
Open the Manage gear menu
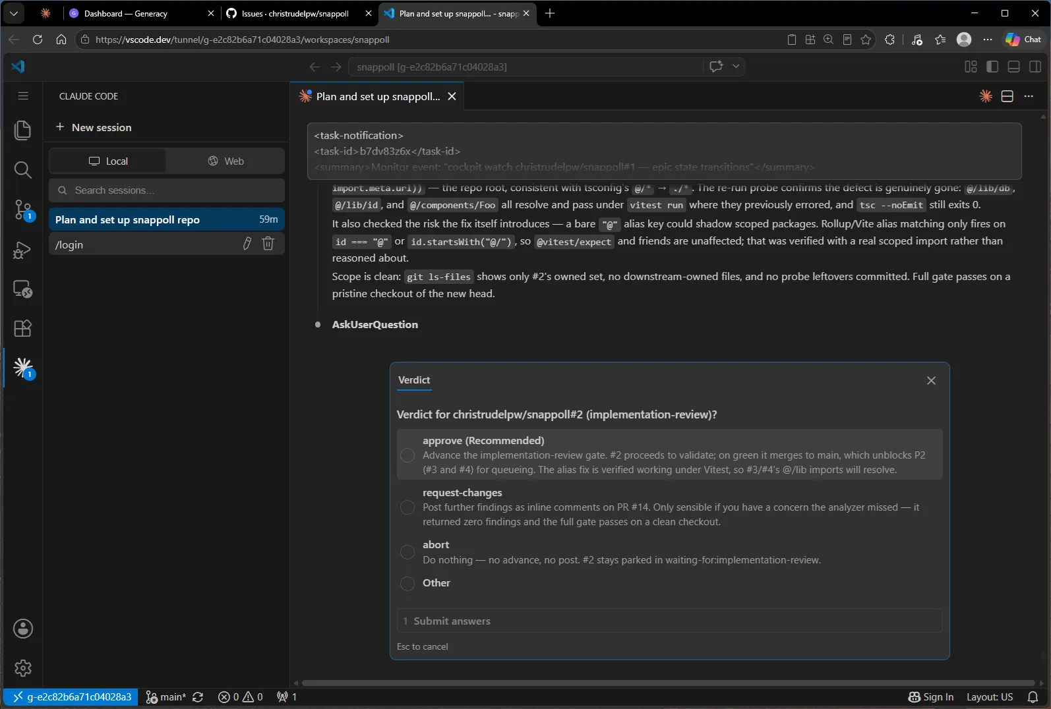(23, 668)
